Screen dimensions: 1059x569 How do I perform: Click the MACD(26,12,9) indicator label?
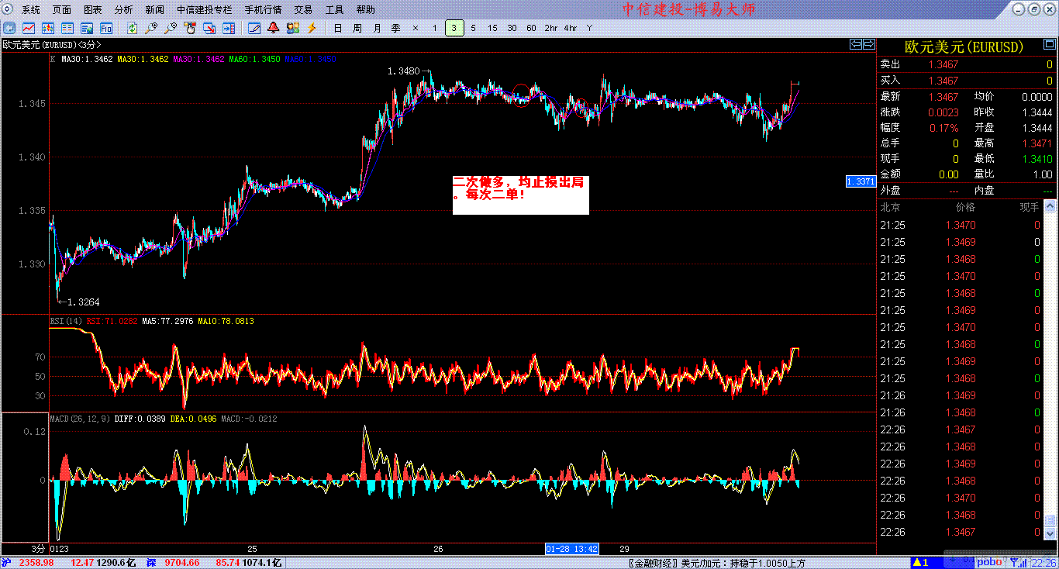[80, 419]
